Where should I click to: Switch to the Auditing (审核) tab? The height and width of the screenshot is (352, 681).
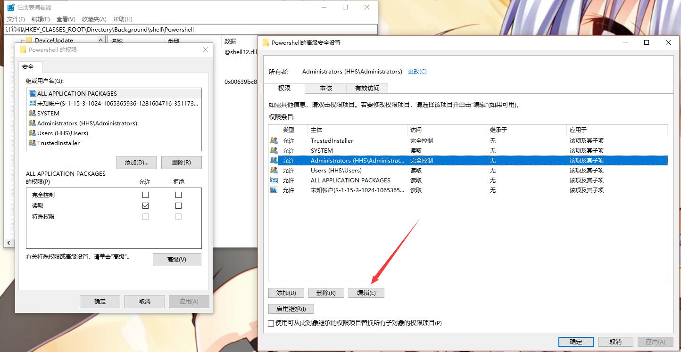point(325,88)
